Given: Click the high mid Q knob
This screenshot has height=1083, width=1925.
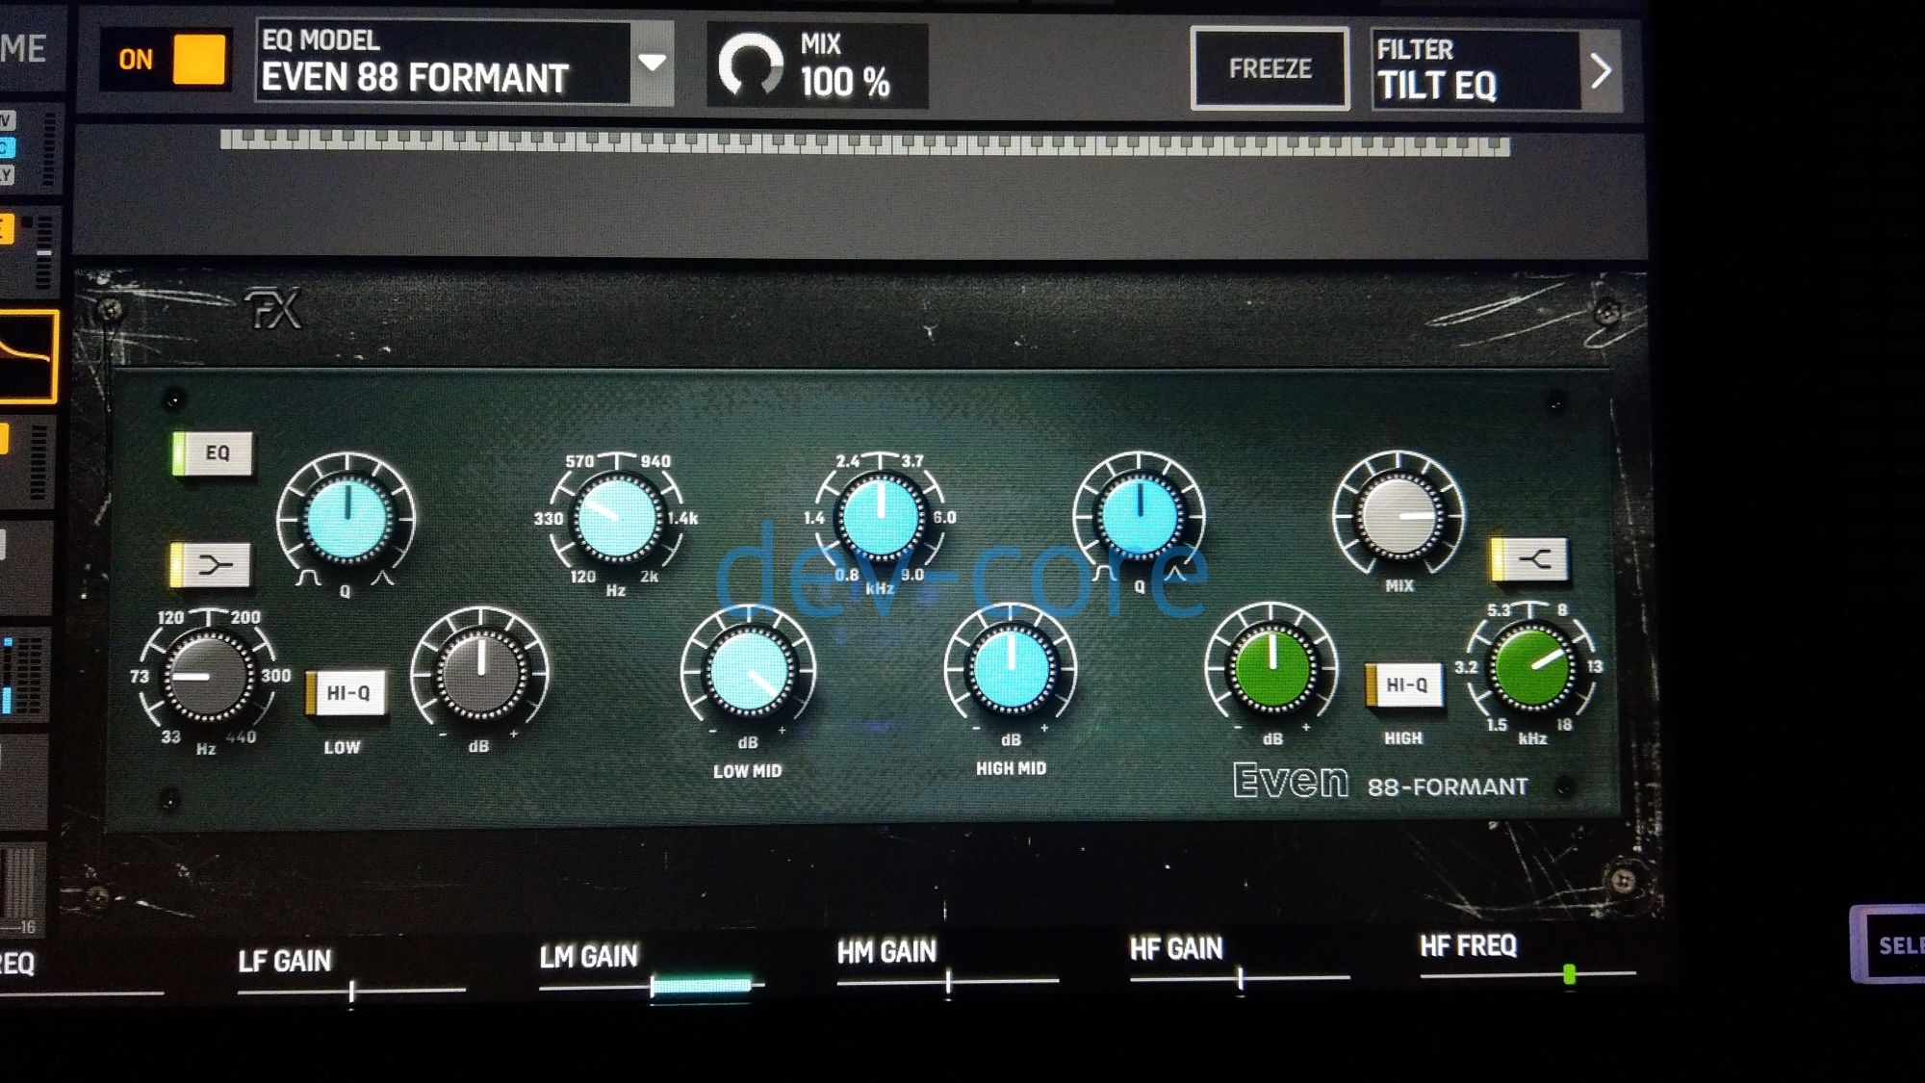Looking at the screenshot, I should 1140,517.
